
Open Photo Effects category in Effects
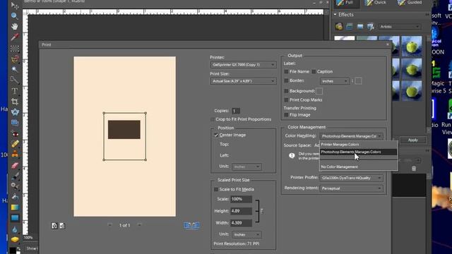pos(360,27)
